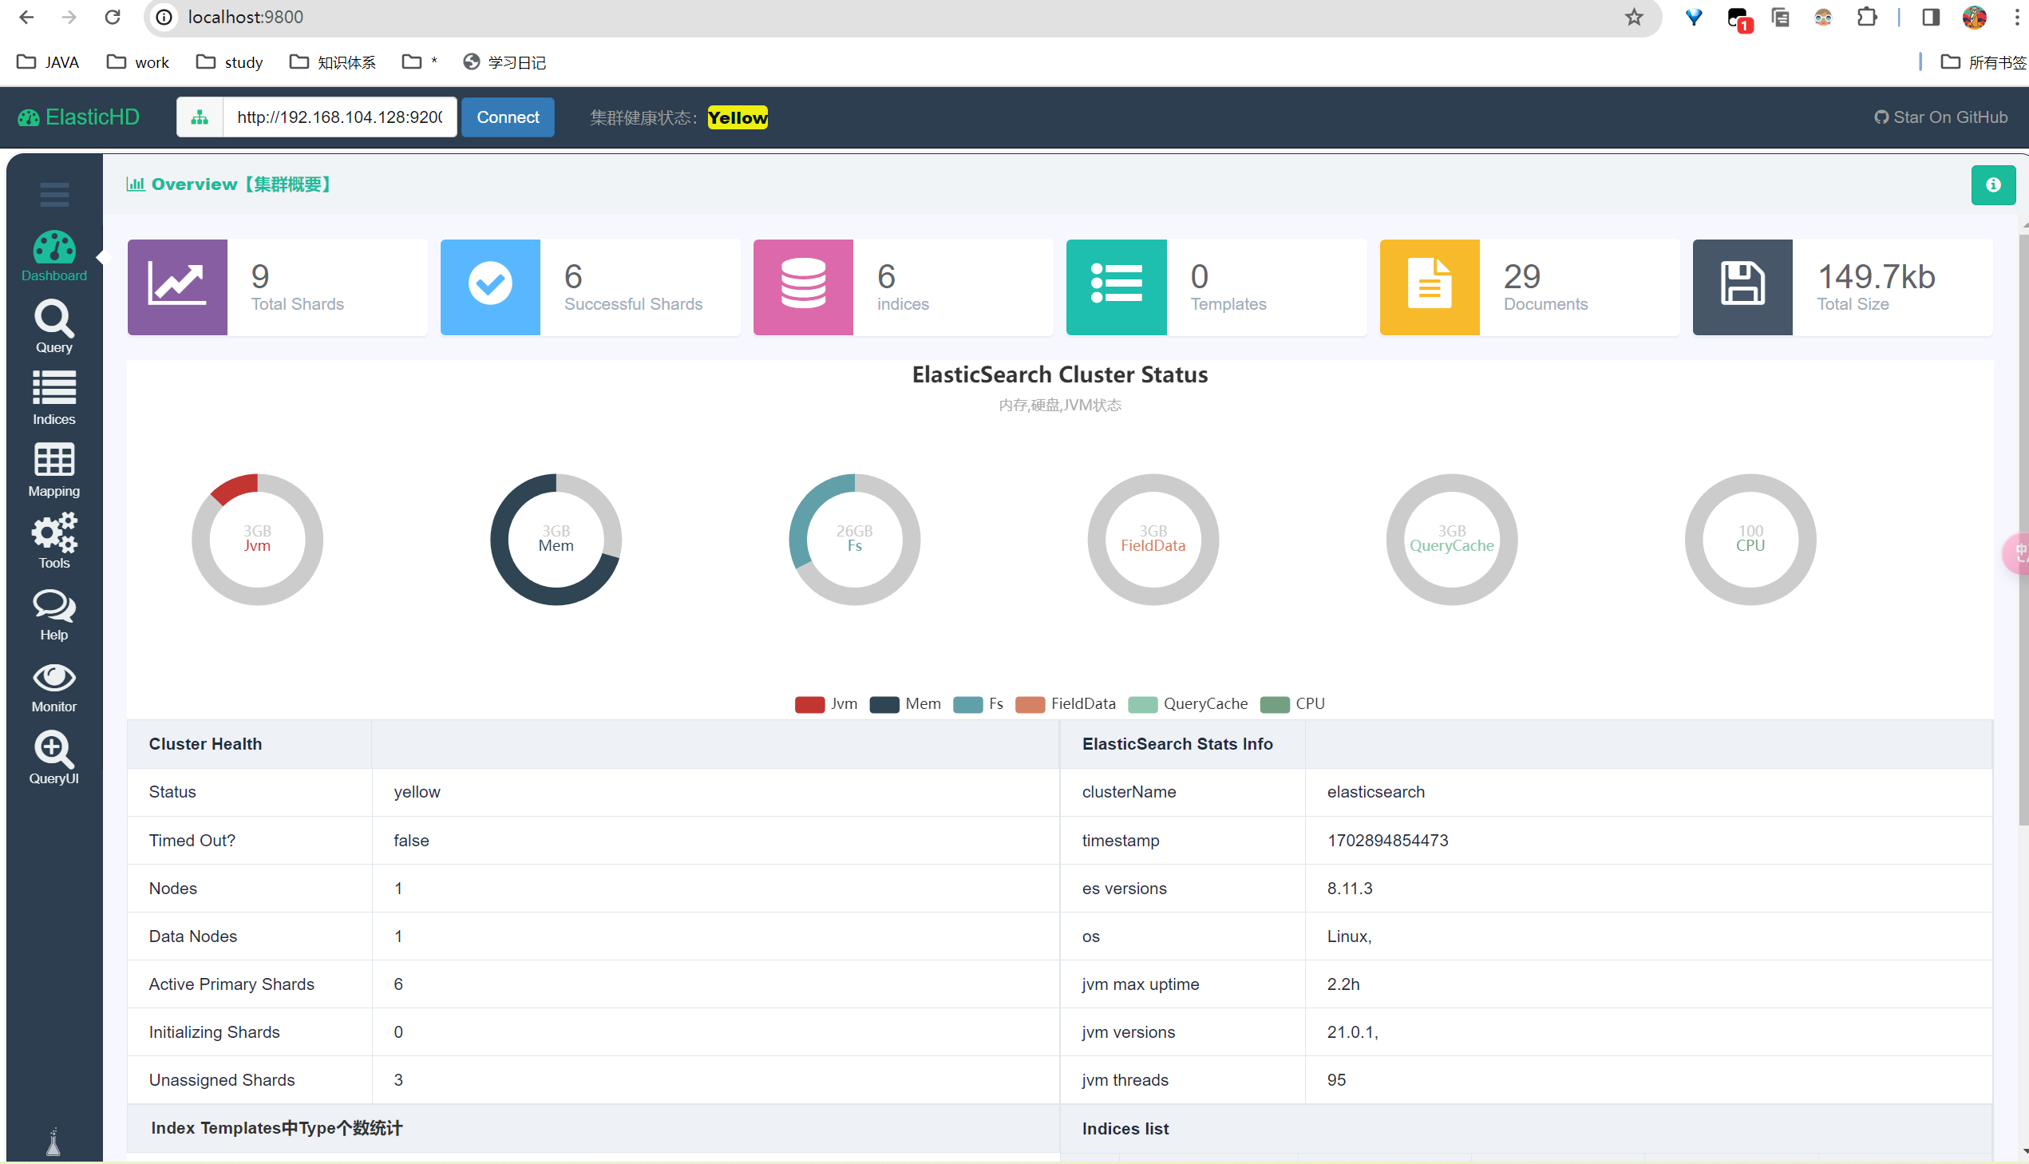Open the QueryUI sidebar item
Image resolution: width=2029 pixels, height=1164 pixels.
point(54,758)
